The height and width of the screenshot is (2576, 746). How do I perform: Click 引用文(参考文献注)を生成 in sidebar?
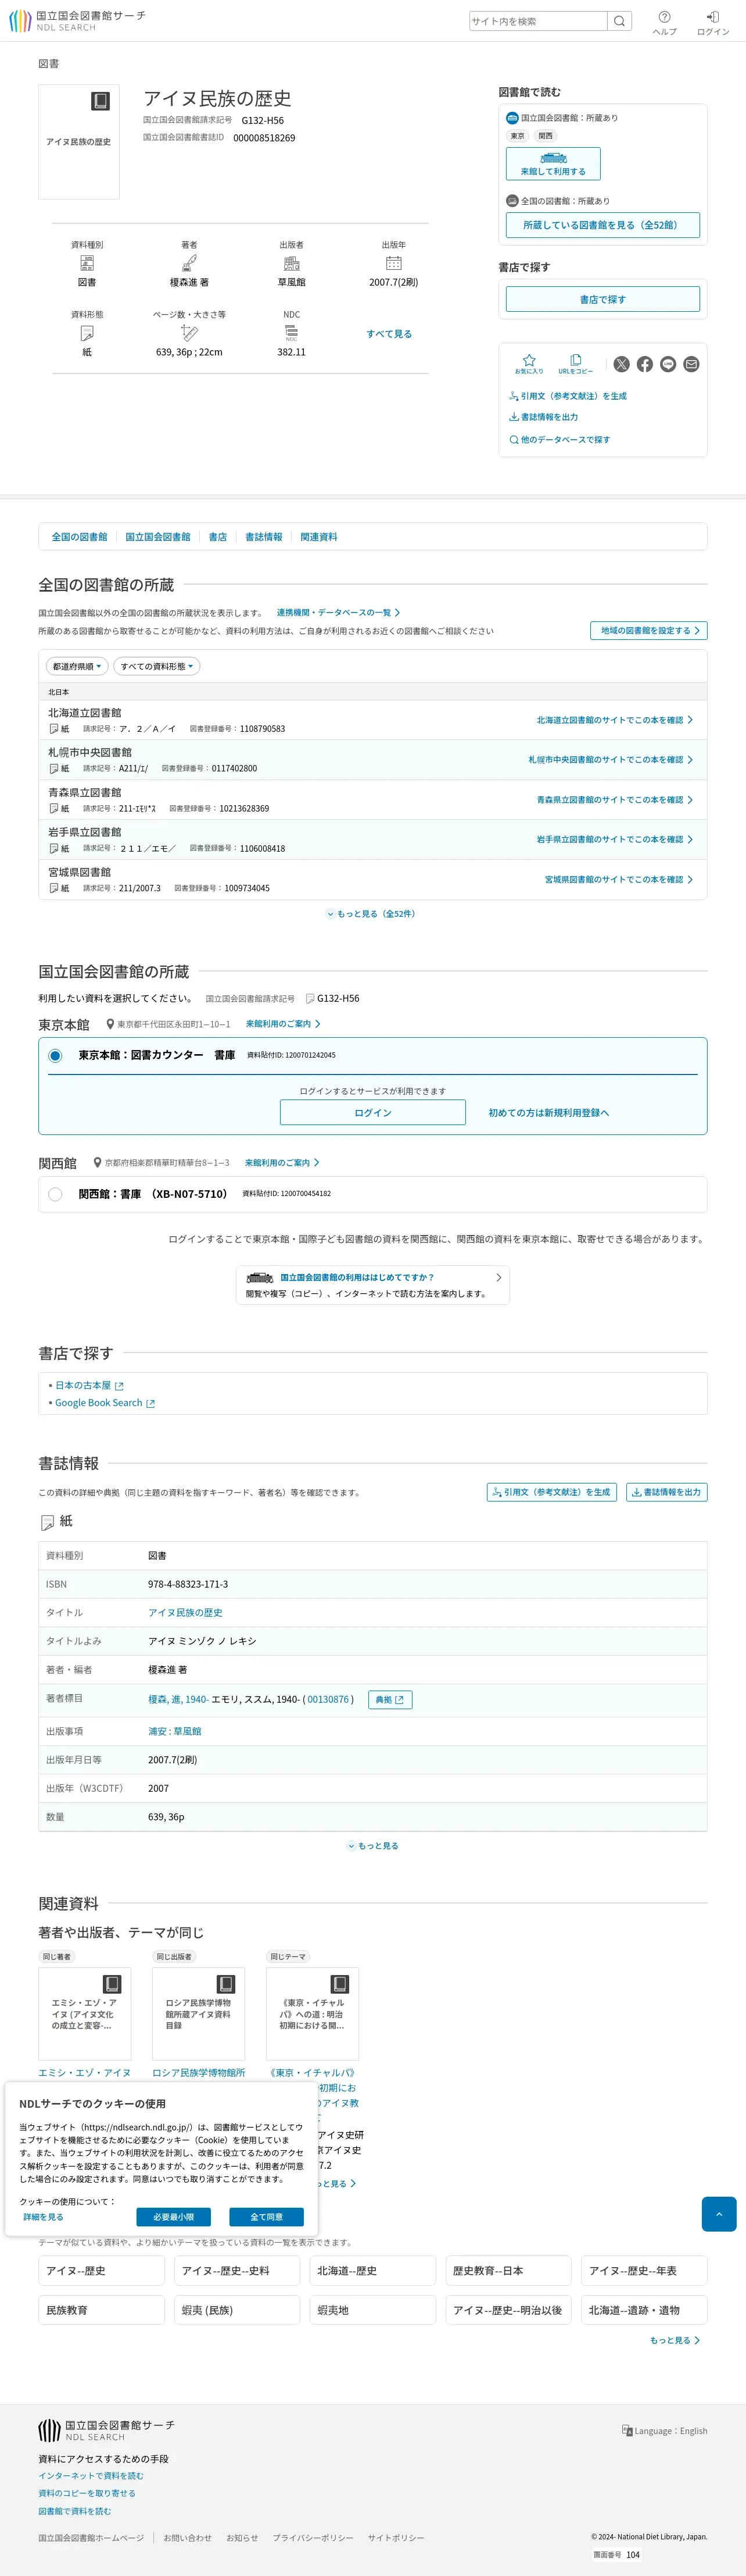568,396
